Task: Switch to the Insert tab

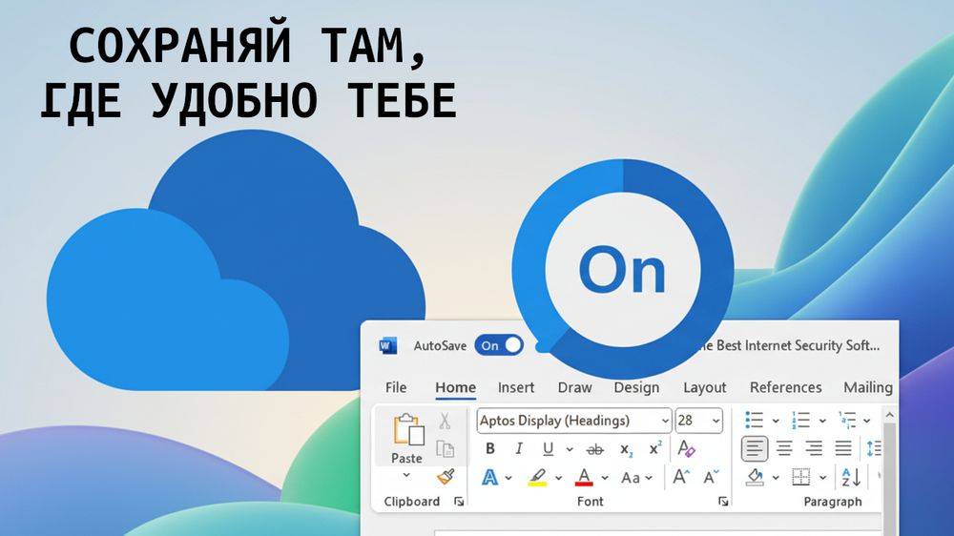Action: click(516, 387)
